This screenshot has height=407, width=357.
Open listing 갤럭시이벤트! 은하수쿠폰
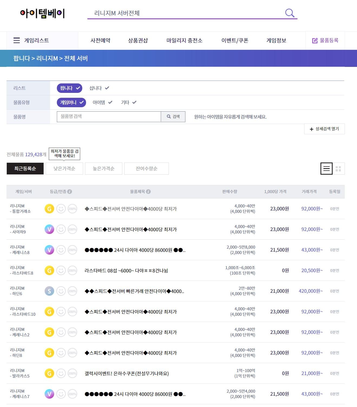click(x=127, y=373)
